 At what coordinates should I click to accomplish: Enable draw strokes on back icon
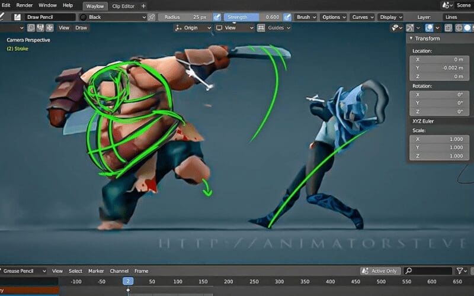click(31, 28)
